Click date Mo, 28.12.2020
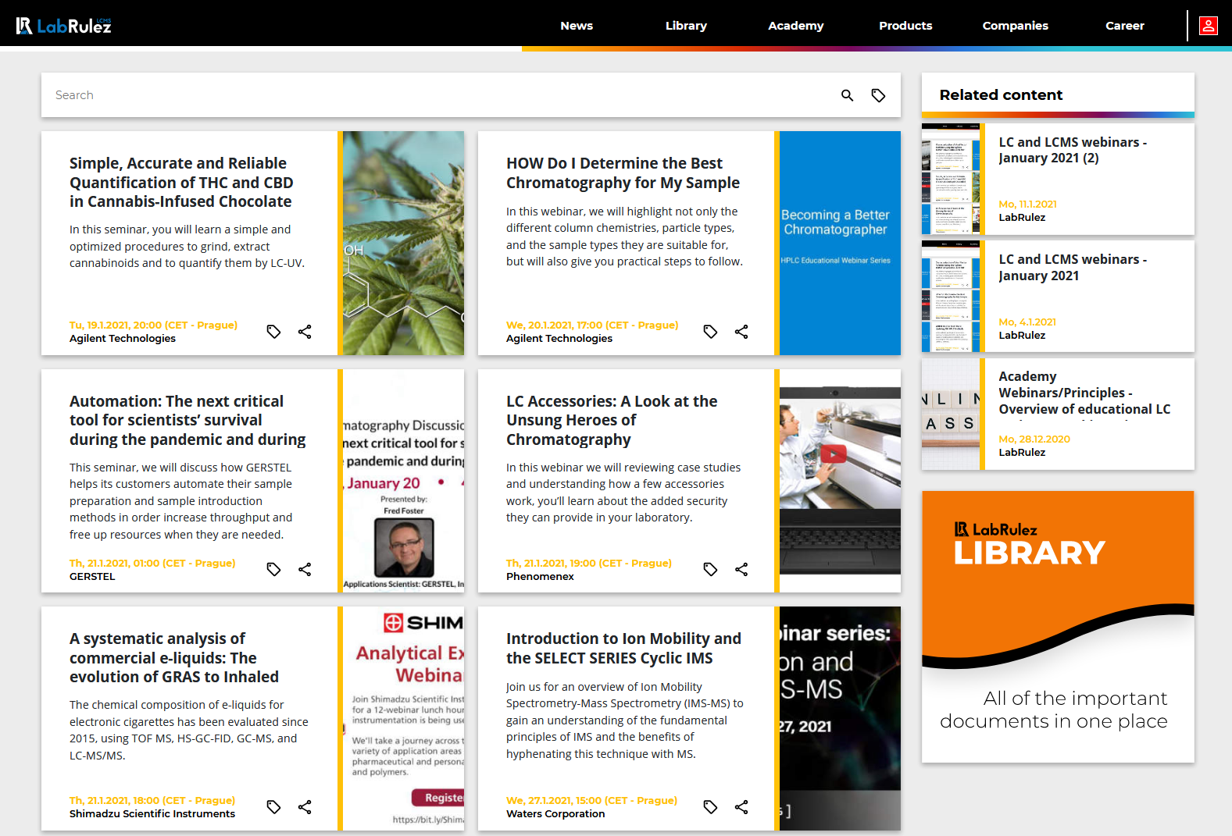Screen dimensions: 1232x836 coord(1034,439)
